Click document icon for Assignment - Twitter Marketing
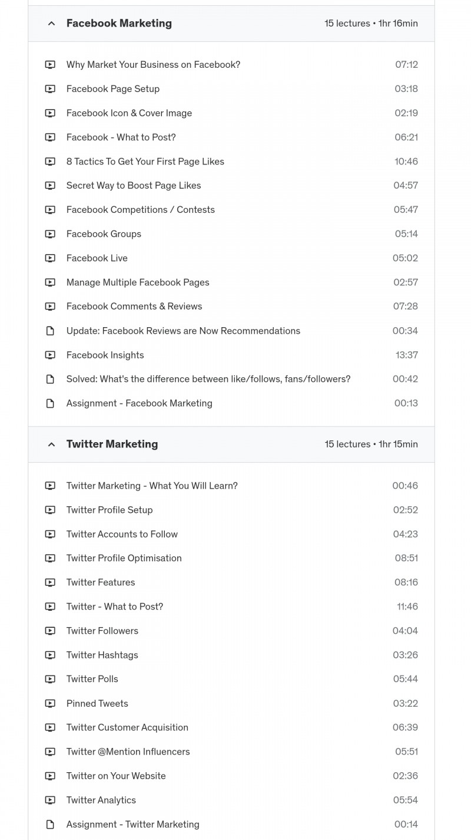The width and height of the screenshot is (471, 840). point(50,824)
